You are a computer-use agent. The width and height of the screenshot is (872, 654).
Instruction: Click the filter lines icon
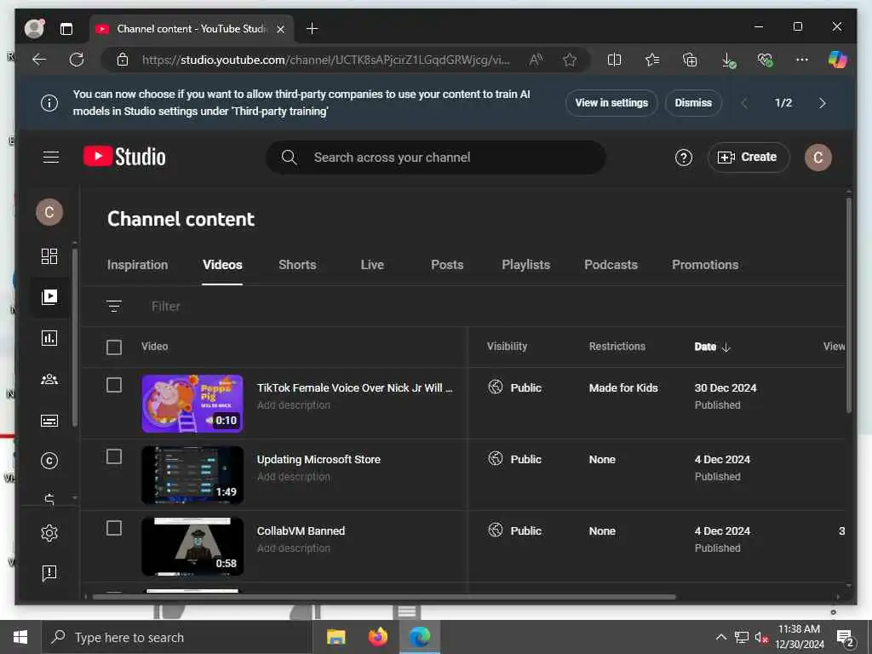tap(114, 306)
